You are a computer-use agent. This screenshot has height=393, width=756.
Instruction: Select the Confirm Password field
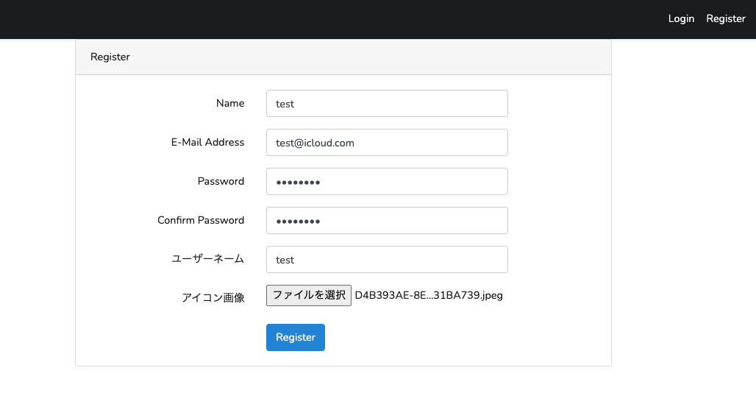pos(387,221)
